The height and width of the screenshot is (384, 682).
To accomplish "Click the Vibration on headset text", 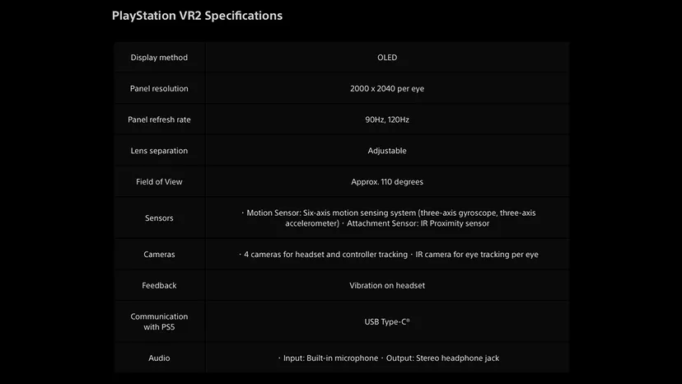I will click(x=387, y=286).
